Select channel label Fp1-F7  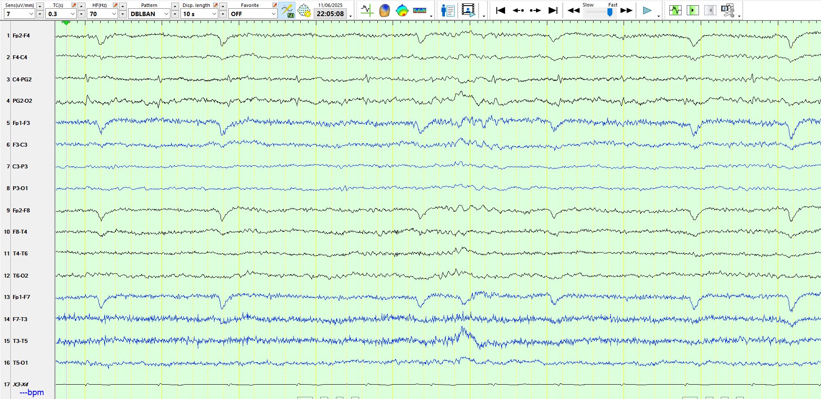pyautogui.click(x=21, y=297)
